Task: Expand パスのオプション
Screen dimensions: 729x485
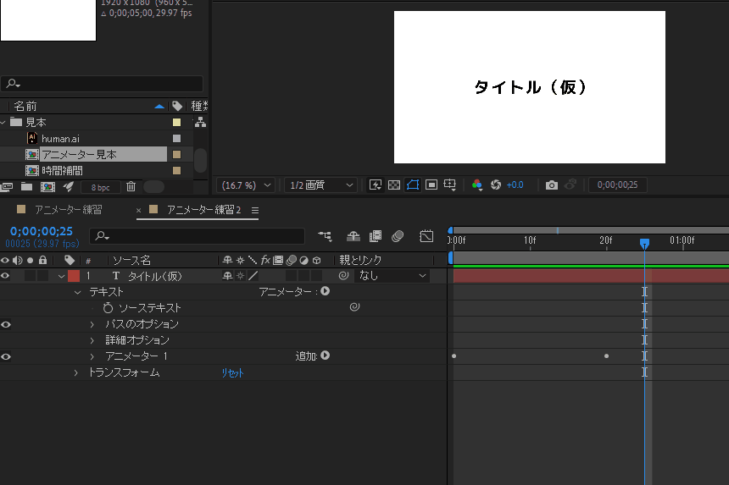Action: point(92,324)
